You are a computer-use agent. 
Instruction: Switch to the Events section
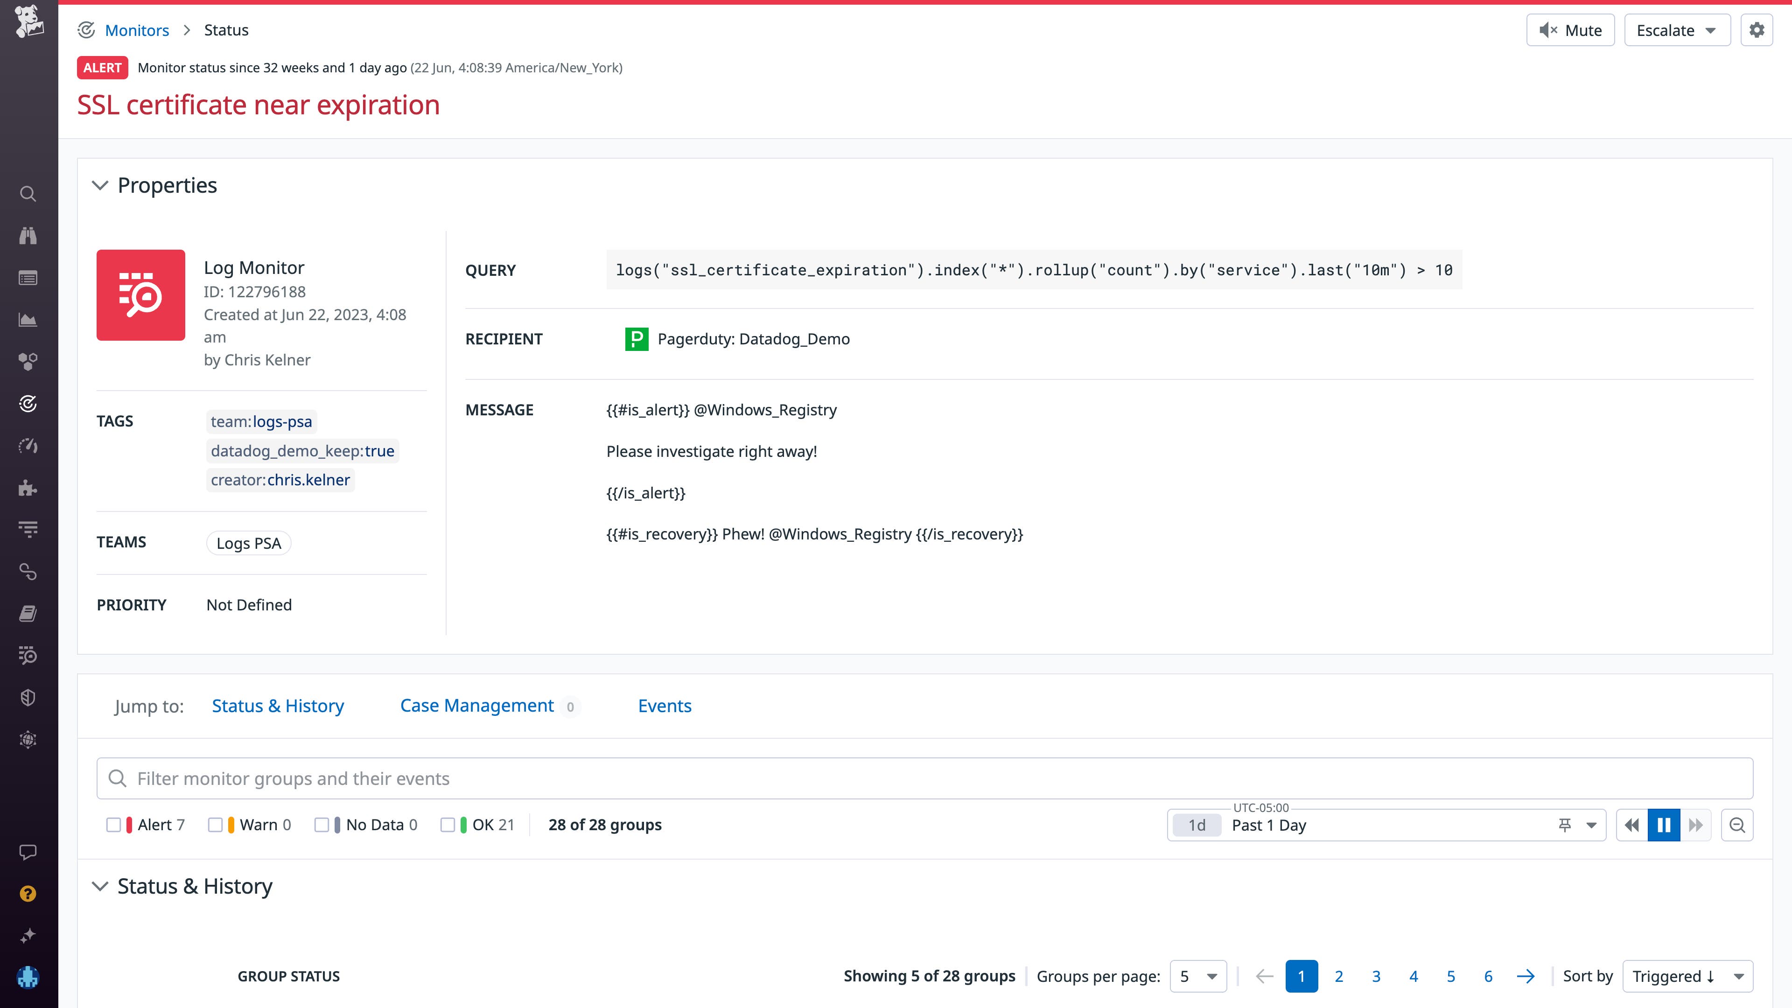665,706
